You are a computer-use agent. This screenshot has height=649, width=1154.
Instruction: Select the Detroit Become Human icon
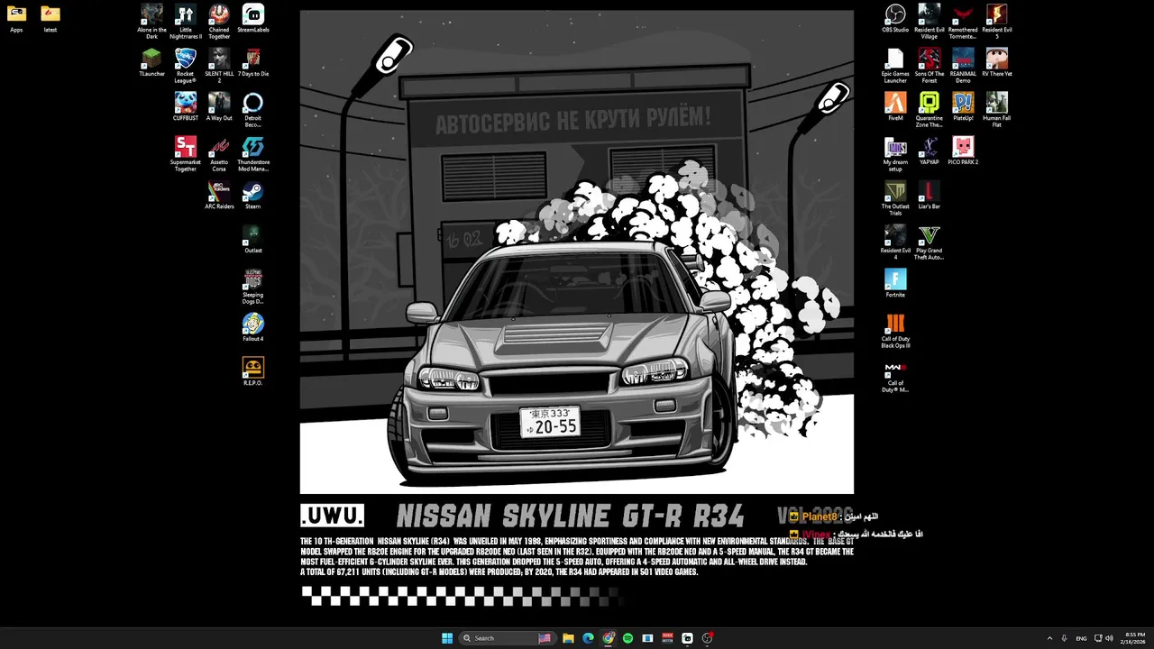253,110
